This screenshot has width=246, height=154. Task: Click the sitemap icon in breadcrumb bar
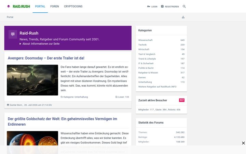tap(183, 17)
